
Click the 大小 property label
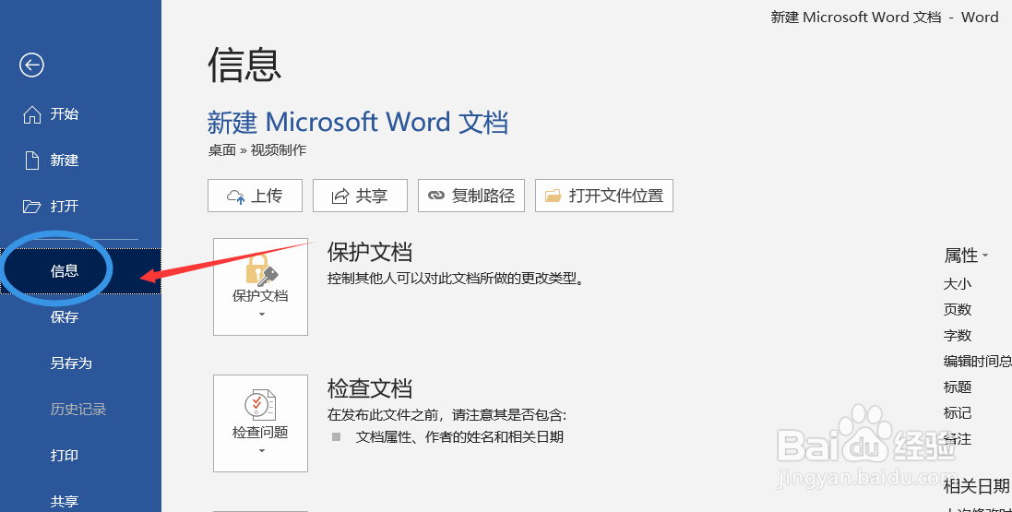tap(958, 284)
